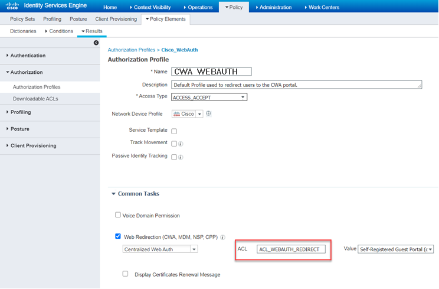Open the Self-Registered Guest Portal value dropdown
Viewport: 439px width, 289px height.
pyautogui.click(x=396, y=249)
